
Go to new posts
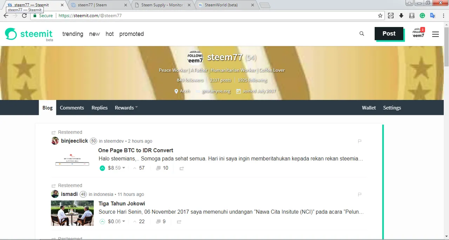pyautogui.click(x=94, y=34)
